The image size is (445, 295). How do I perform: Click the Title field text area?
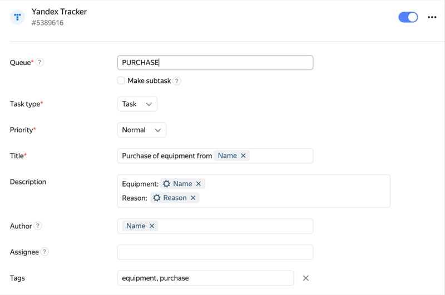point(281,156)
